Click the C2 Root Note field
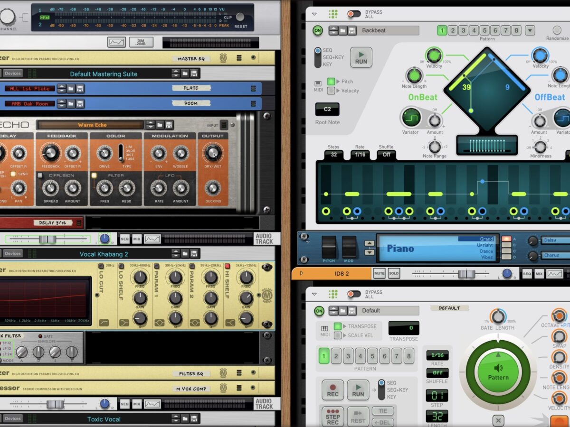This screenshot has height=427, width=570. 327,109
